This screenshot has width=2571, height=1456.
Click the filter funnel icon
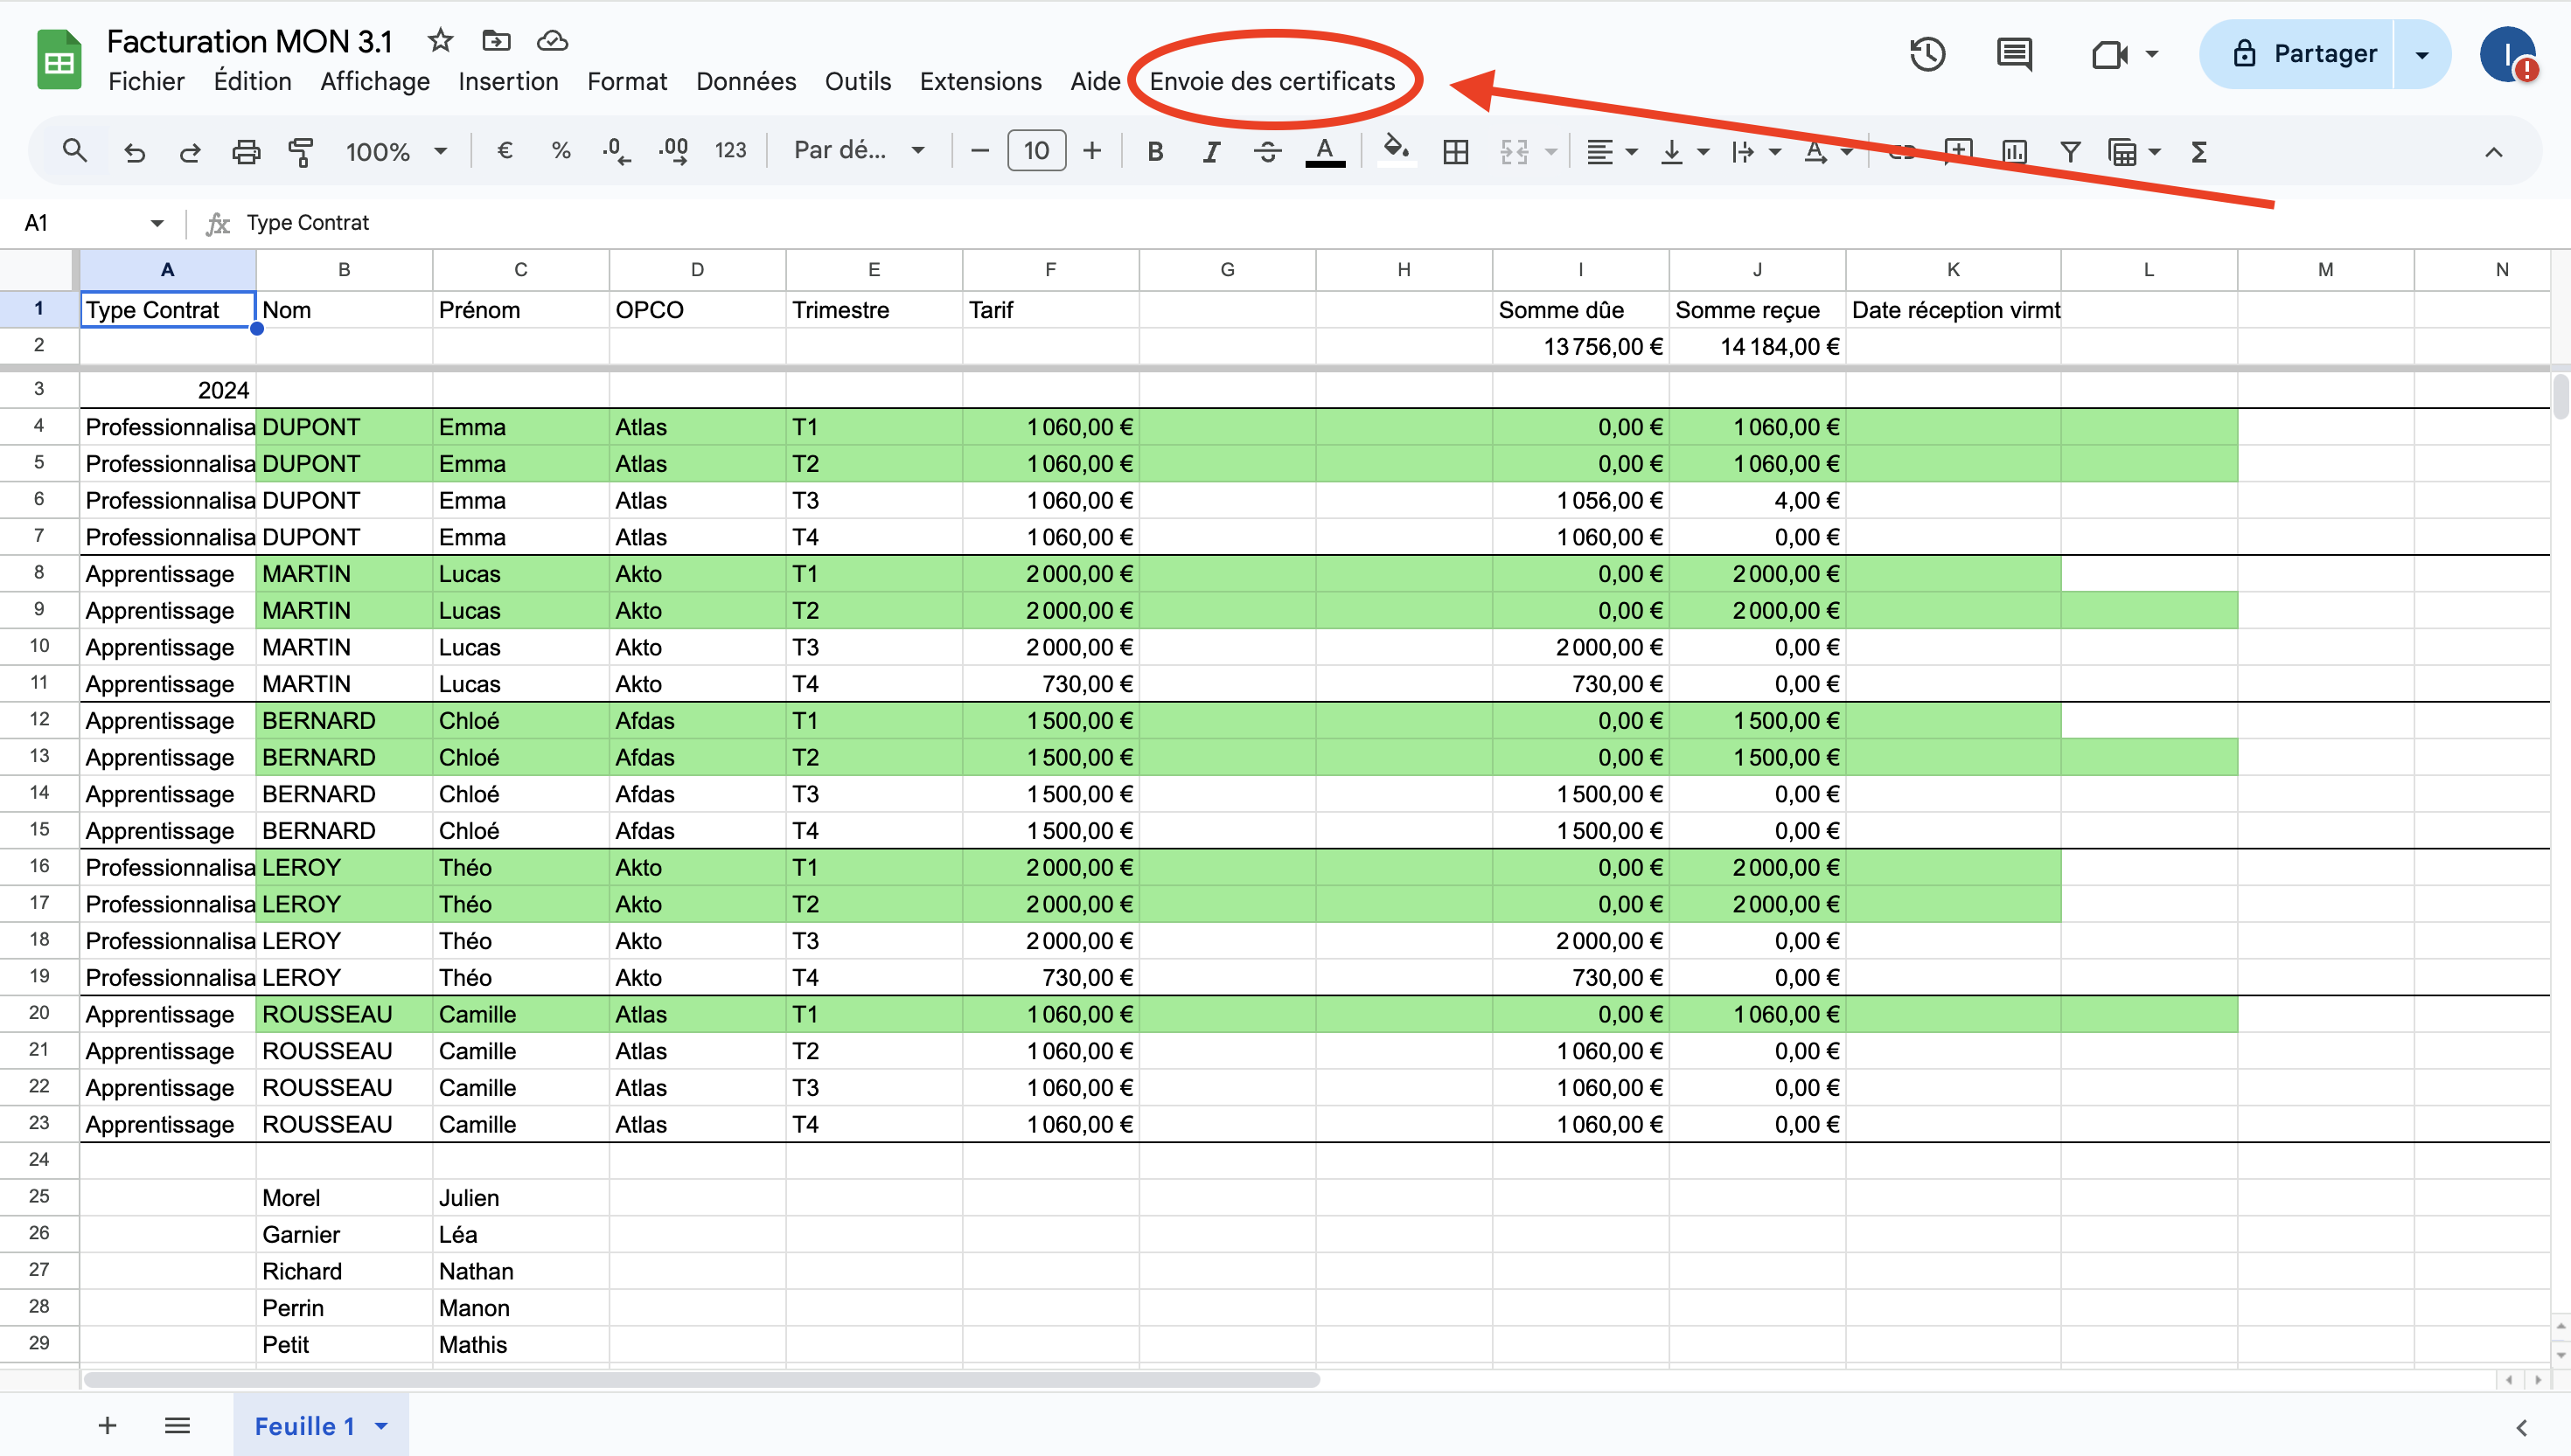2070,152
